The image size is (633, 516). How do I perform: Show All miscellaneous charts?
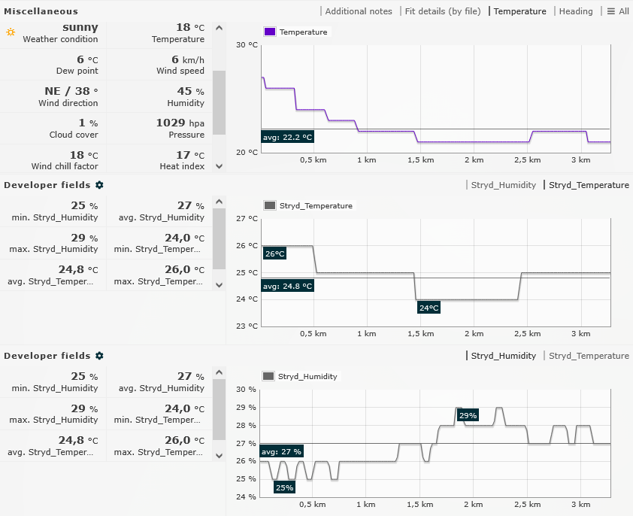click(624, 11)
